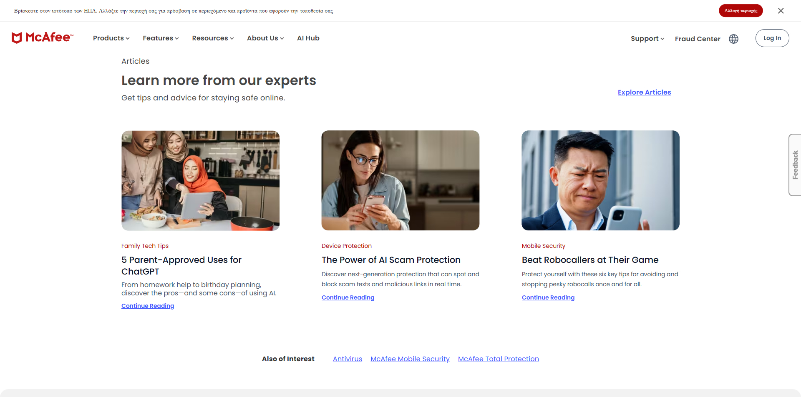The width and height of the screenshot is (801, 397).
Task: Expand the About Us menu
Action: pos(265,38)
